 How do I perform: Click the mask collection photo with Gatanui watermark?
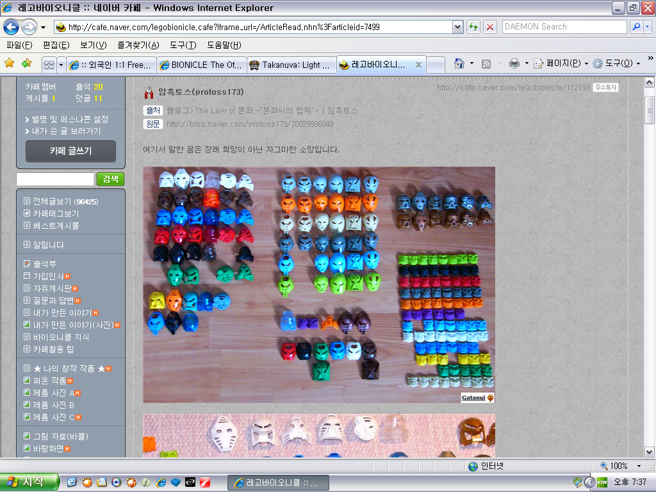point(319,285)
